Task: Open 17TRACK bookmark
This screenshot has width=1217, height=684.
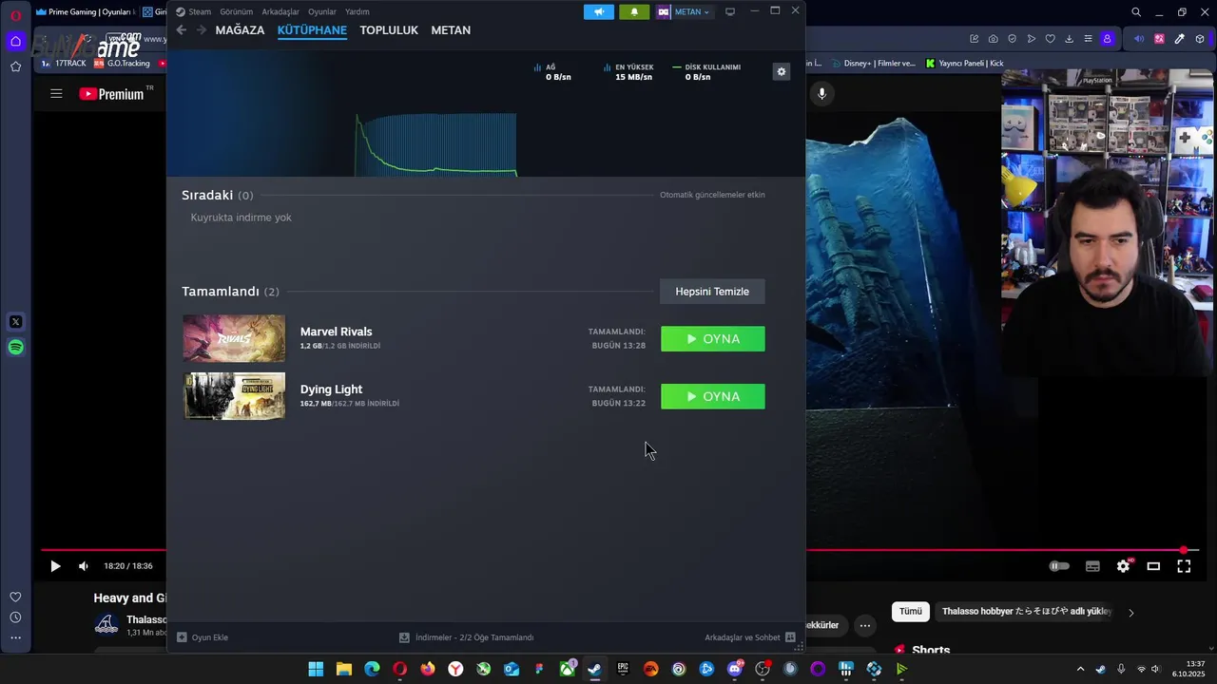Action: 64,64
